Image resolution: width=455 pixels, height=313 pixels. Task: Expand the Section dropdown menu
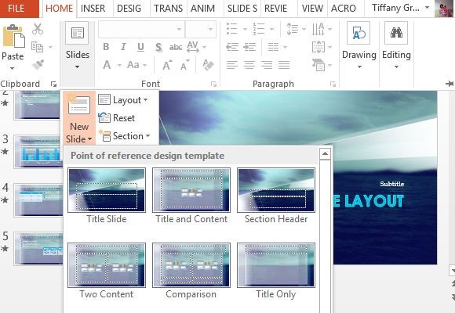(x=124, y=136)
